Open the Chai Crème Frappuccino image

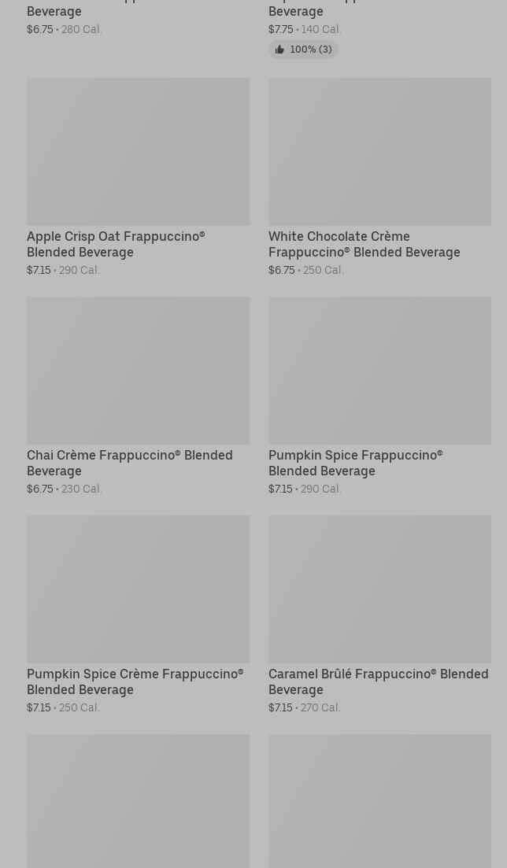click(x=138, y=370)
